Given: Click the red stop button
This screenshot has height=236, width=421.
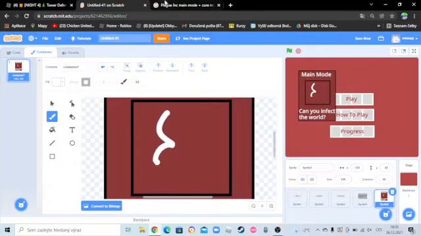Looking at the screenshot, I should [298, 51].
